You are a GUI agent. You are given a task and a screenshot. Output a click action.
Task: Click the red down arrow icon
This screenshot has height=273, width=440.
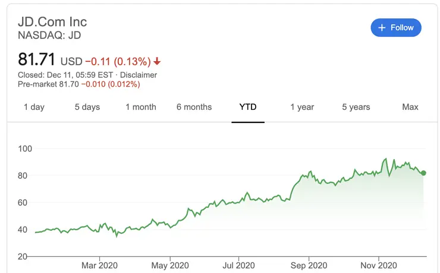point(157,61)
